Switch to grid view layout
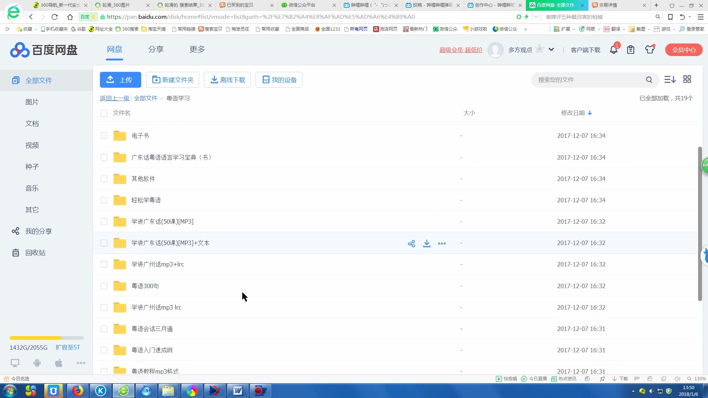The width and height of the screenshot is (708, 398). pyautogui.click(x=687, y=79)
